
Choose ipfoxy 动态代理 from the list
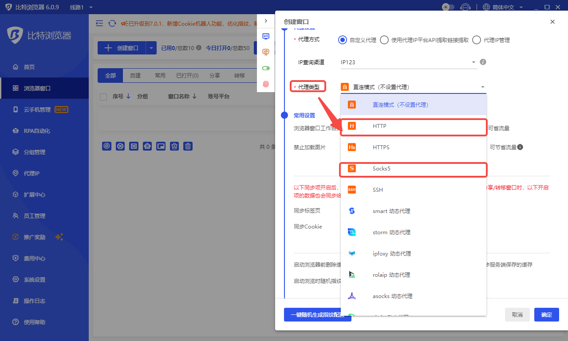[x=414, y=254]
